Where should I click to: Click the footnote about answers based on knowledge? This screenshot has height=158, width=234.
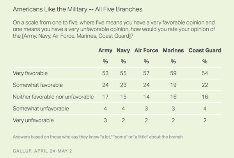click(x=97, y=136)
